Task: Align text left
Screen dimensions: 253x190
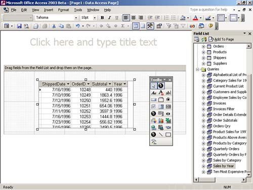Action: click(126, 18)
